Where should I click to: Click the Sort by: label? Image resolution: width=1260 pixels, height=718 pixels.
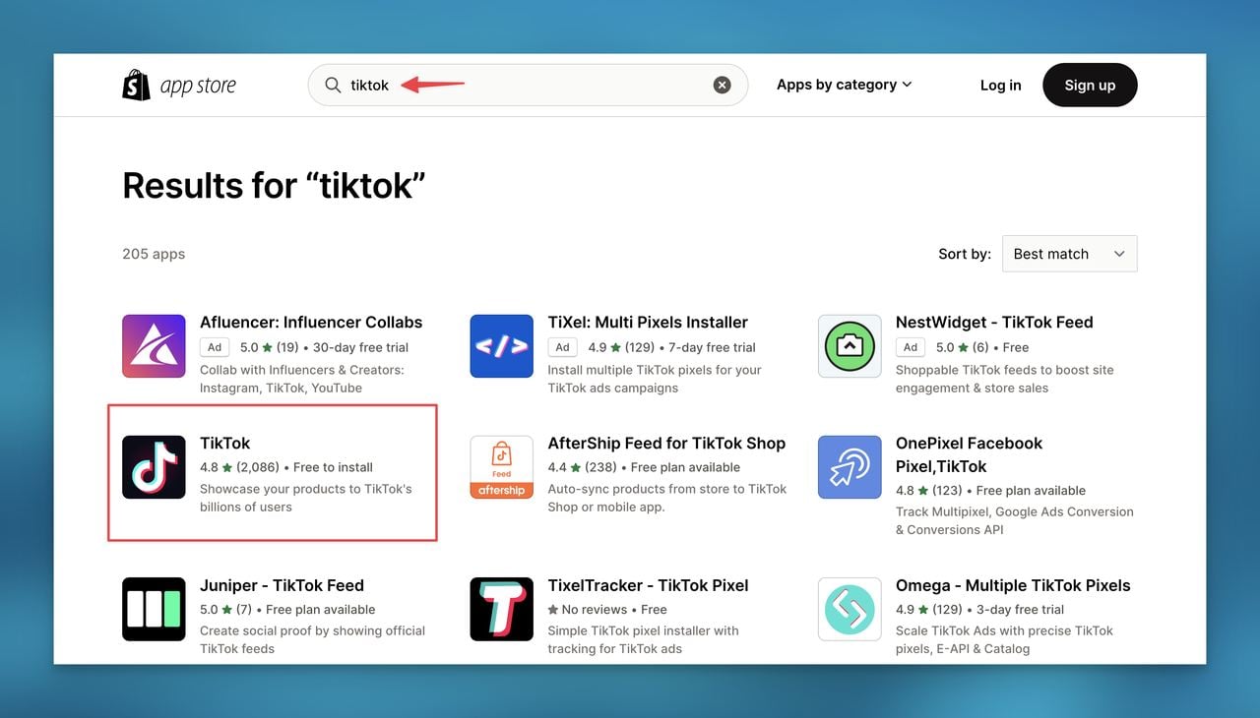965,254
